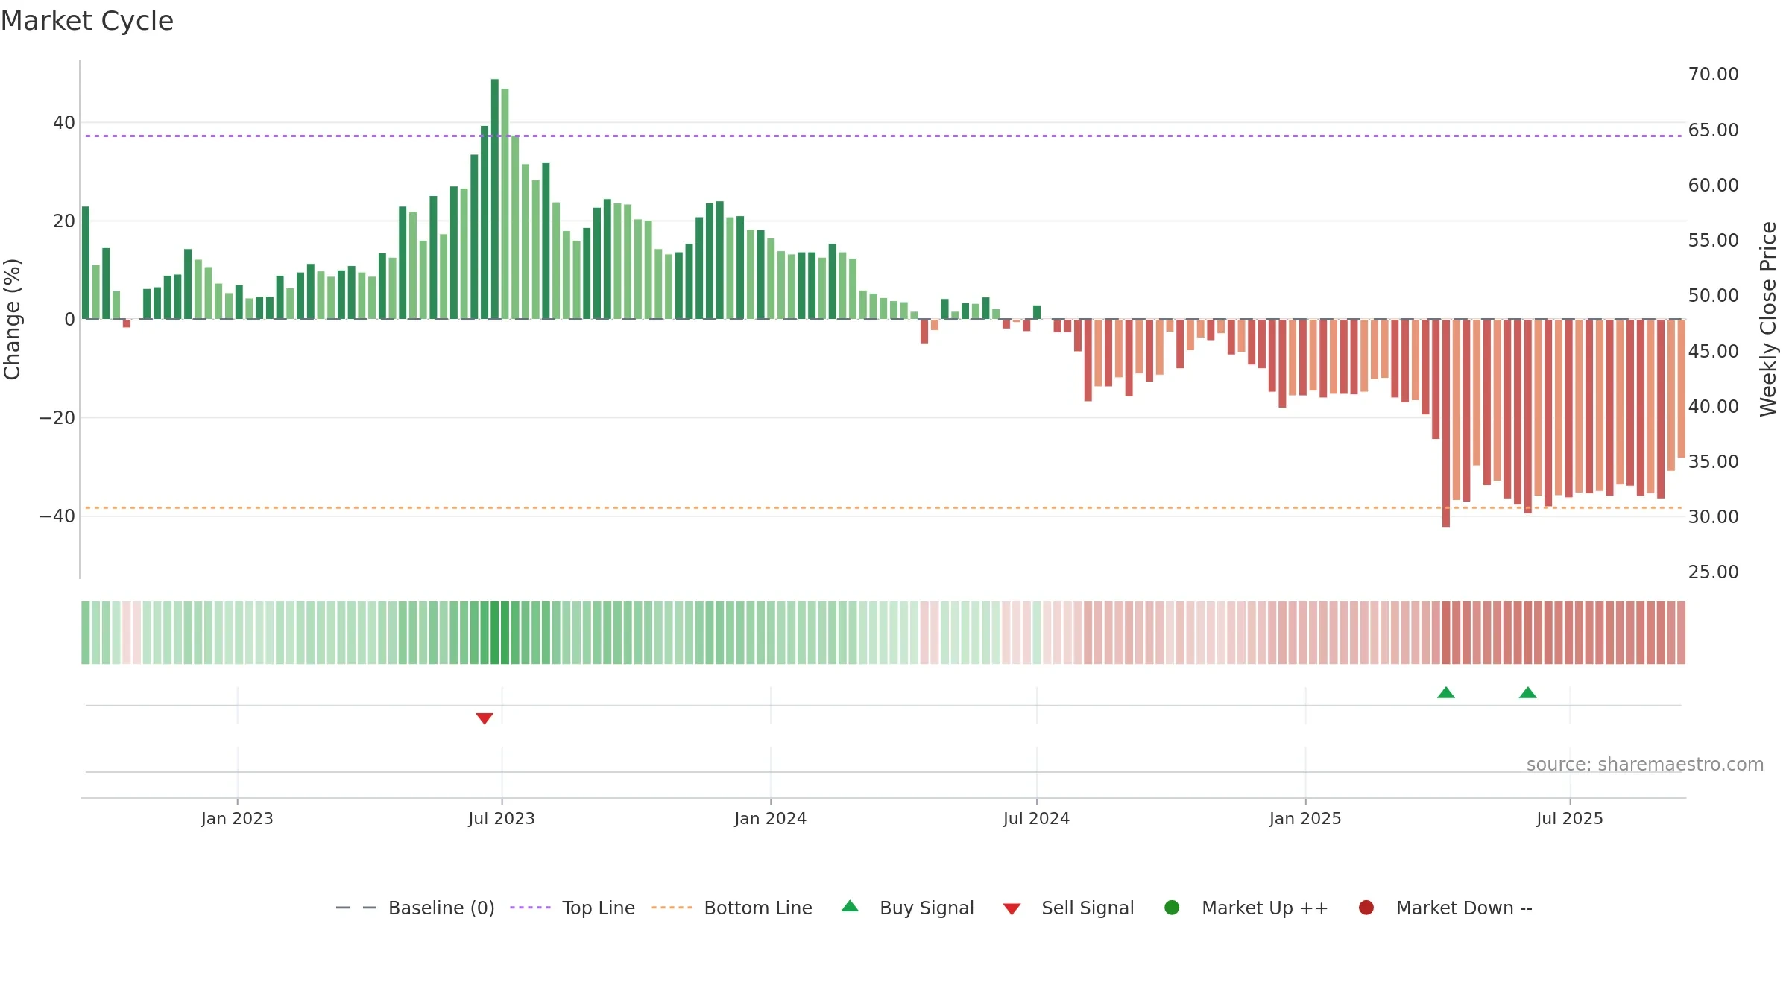The height and width of the screenshot is (1006, 1789).
Task: Click the 50.00 price tick label
Action: (x=1713, y=296)
